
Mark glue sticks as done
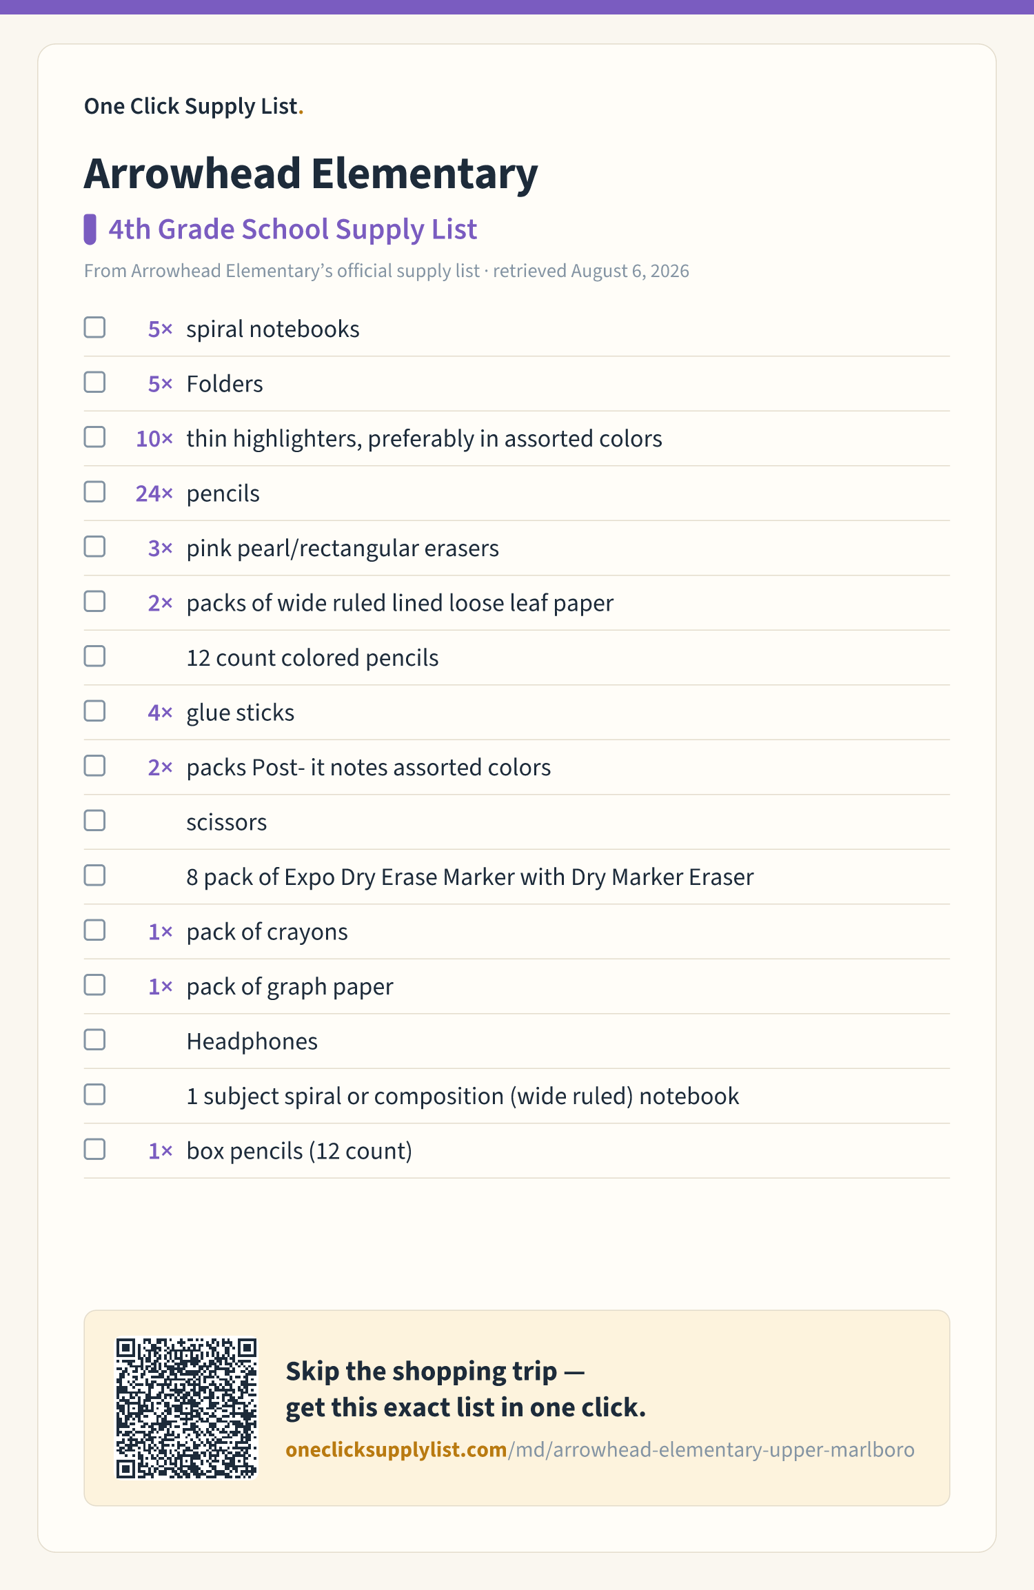[x=94, y=711]
